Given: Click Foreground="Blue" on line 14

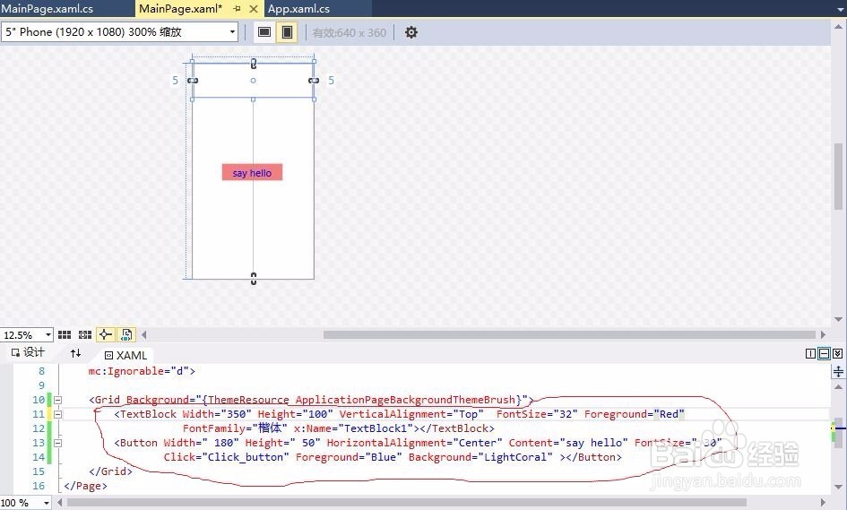Looking at the screenshot, I should click(x=349, y=457).
